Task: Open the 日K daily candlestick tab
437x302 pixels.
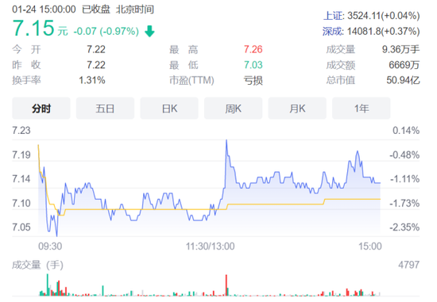Action: click(x=169, y=108)
